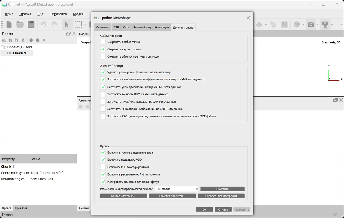Open the selection tool dropdown arrow

coord(85,25)
